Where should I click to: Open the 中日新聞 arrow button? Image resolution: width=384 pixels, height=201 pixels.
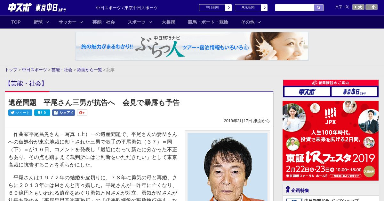pos(228,8)
